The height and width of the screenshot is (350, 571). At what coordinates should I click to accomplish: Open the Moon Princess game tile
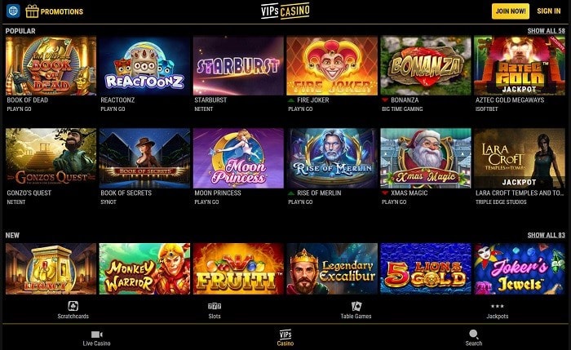[x=238, y=158]
